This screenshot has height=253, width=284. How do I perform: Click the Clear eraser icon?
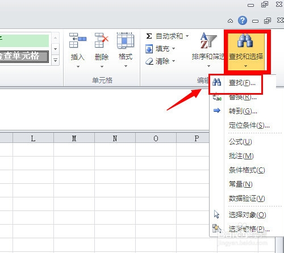point(149,61)
